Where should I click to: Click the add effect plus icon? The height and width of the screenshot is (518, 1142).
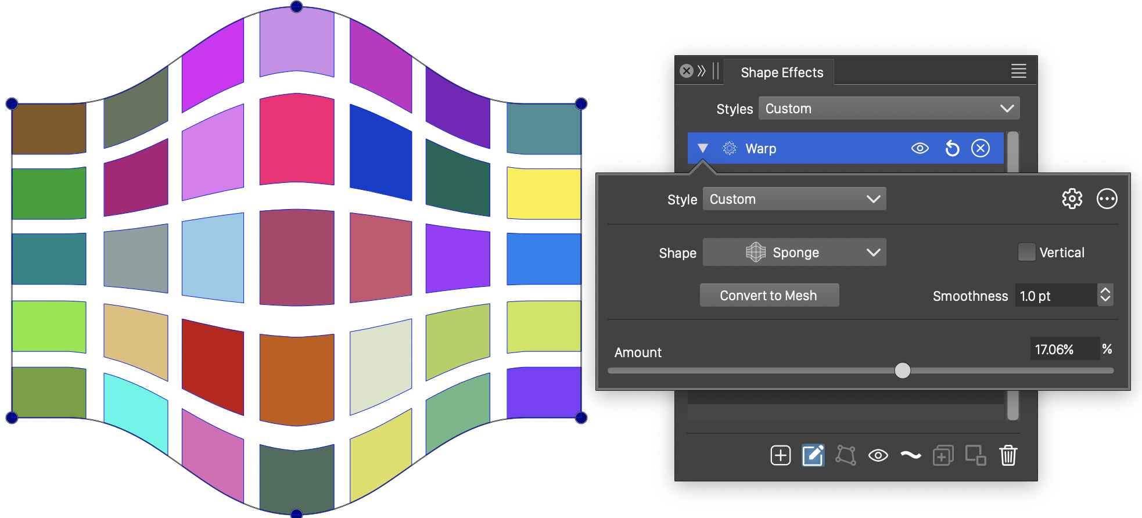point(780,455)
